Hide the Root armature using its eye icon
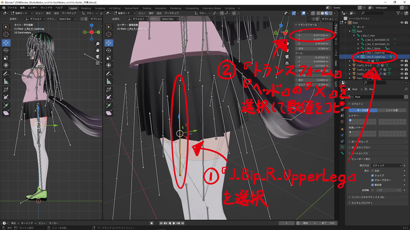Image resolution: width=410 pixels, height=230 pixels. pos(402,22)
